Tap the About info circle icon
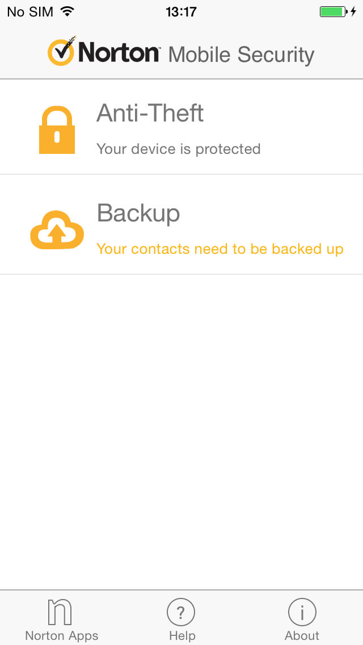Image resolution: width=363 pixels, height=645 pixels. [302, 613]
